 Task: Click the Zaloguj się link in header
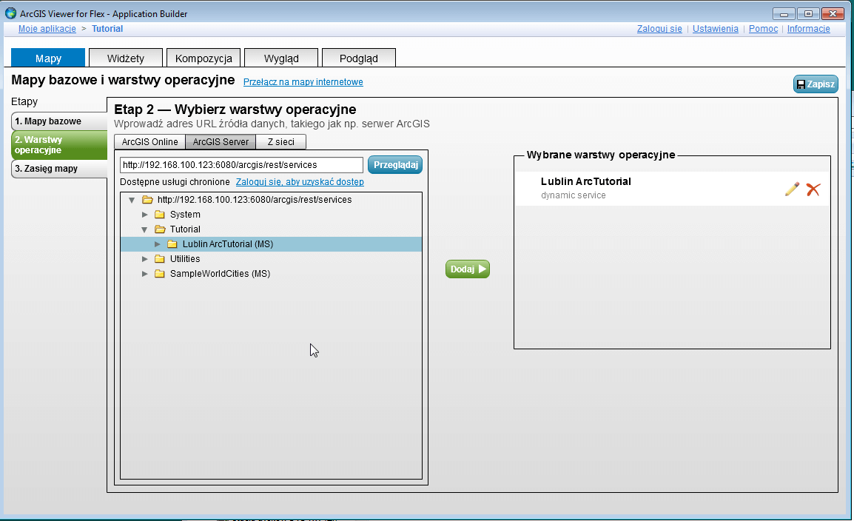point(659,29)
